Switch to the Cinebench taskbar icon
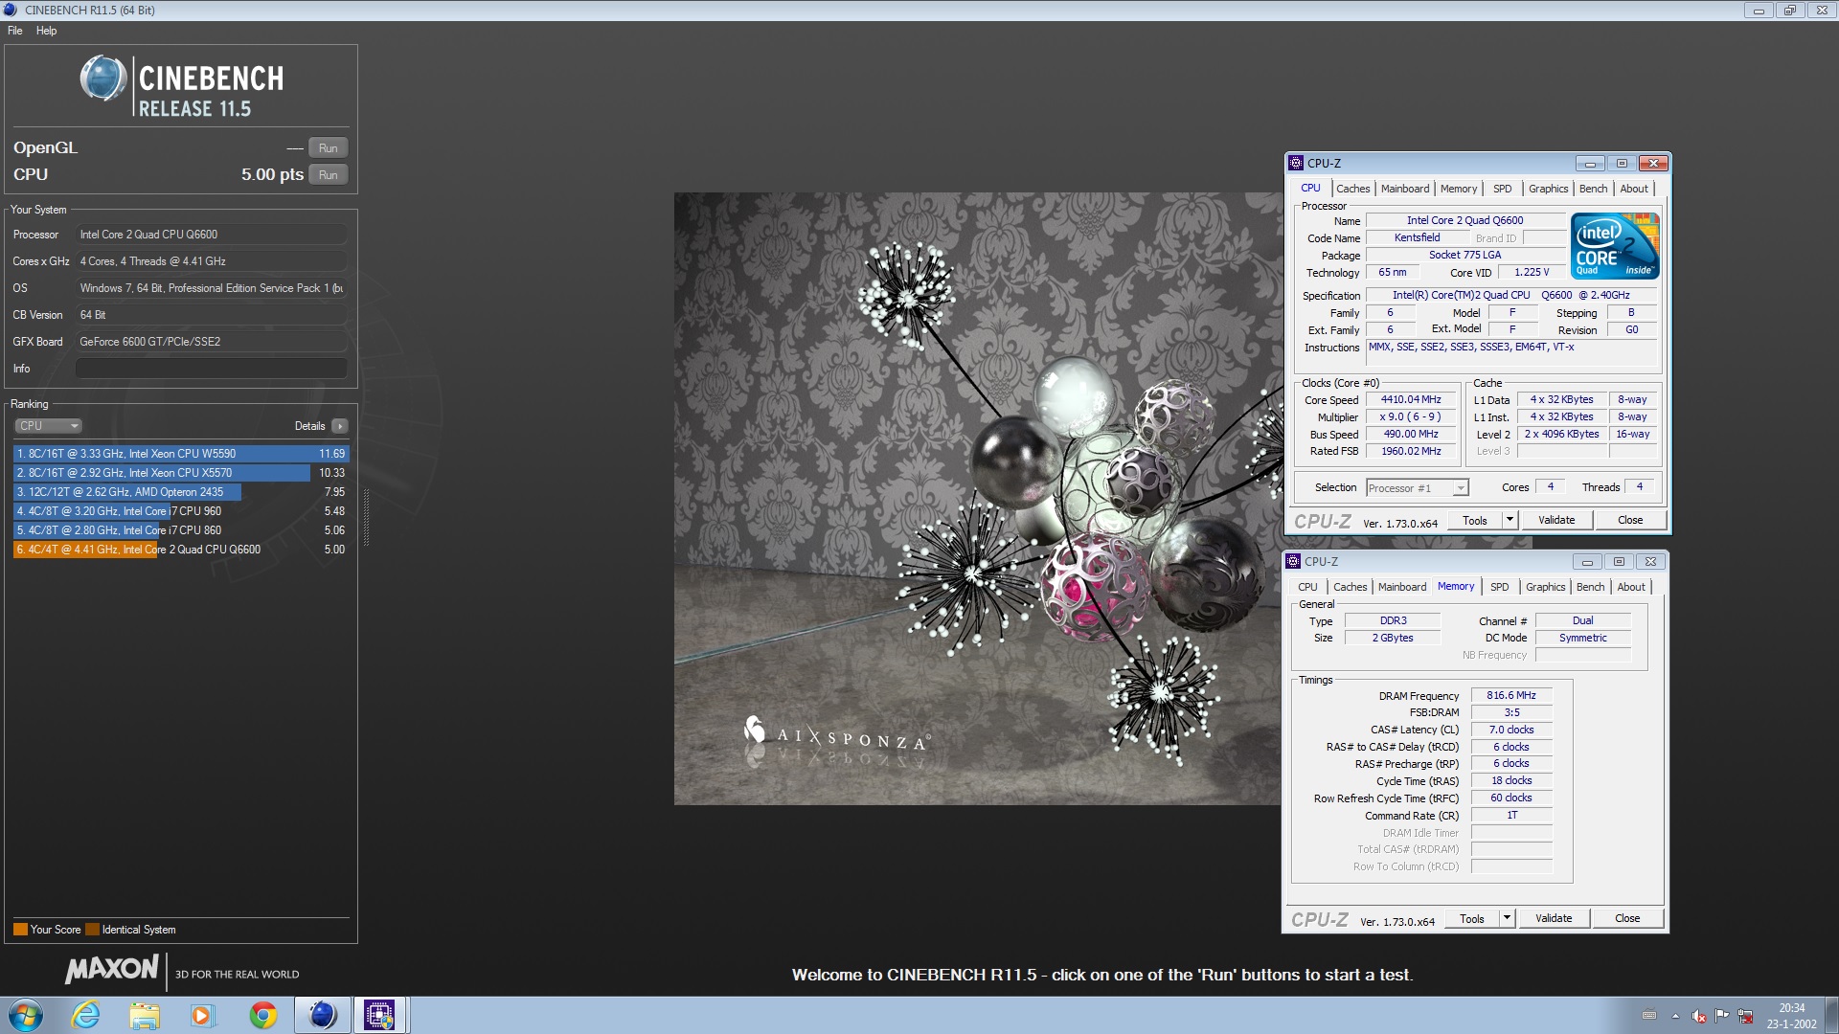 coord(323,1015)
